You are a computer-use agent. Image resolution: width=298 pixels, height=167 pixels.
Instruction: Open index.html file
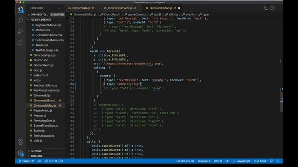tap(41, 75)
